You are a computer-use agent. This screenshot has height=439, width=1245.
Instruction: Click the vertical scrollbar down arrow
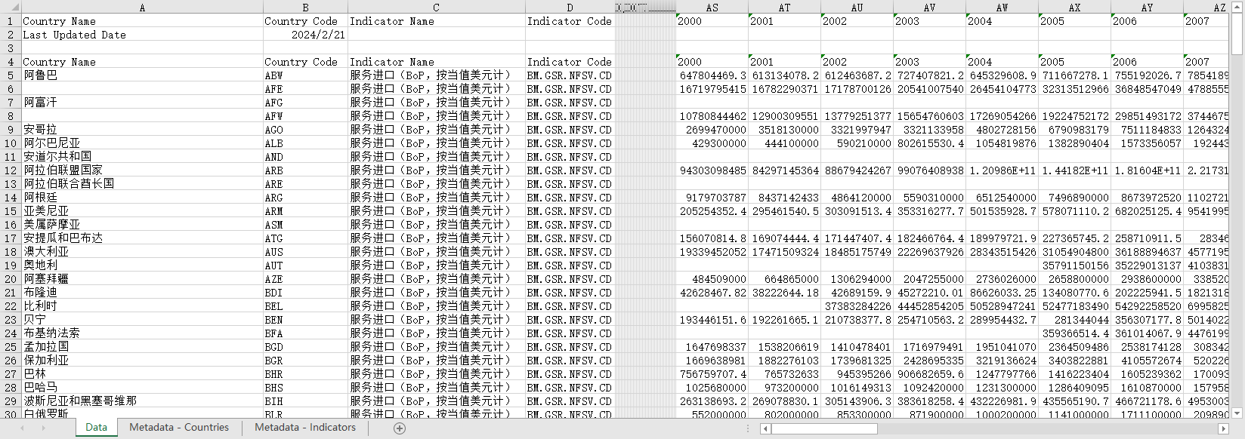1237,413
